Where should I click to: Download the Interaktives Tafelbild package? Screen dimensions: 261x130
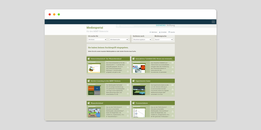point(173,67)
